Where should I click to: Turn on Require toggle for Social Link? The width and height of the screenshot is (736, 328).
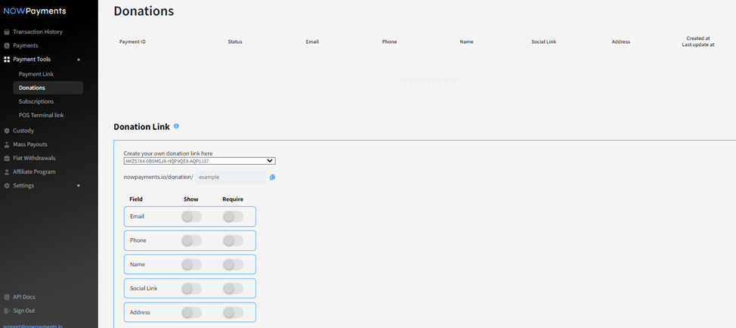pyautogui.click(x=233, y=288)
